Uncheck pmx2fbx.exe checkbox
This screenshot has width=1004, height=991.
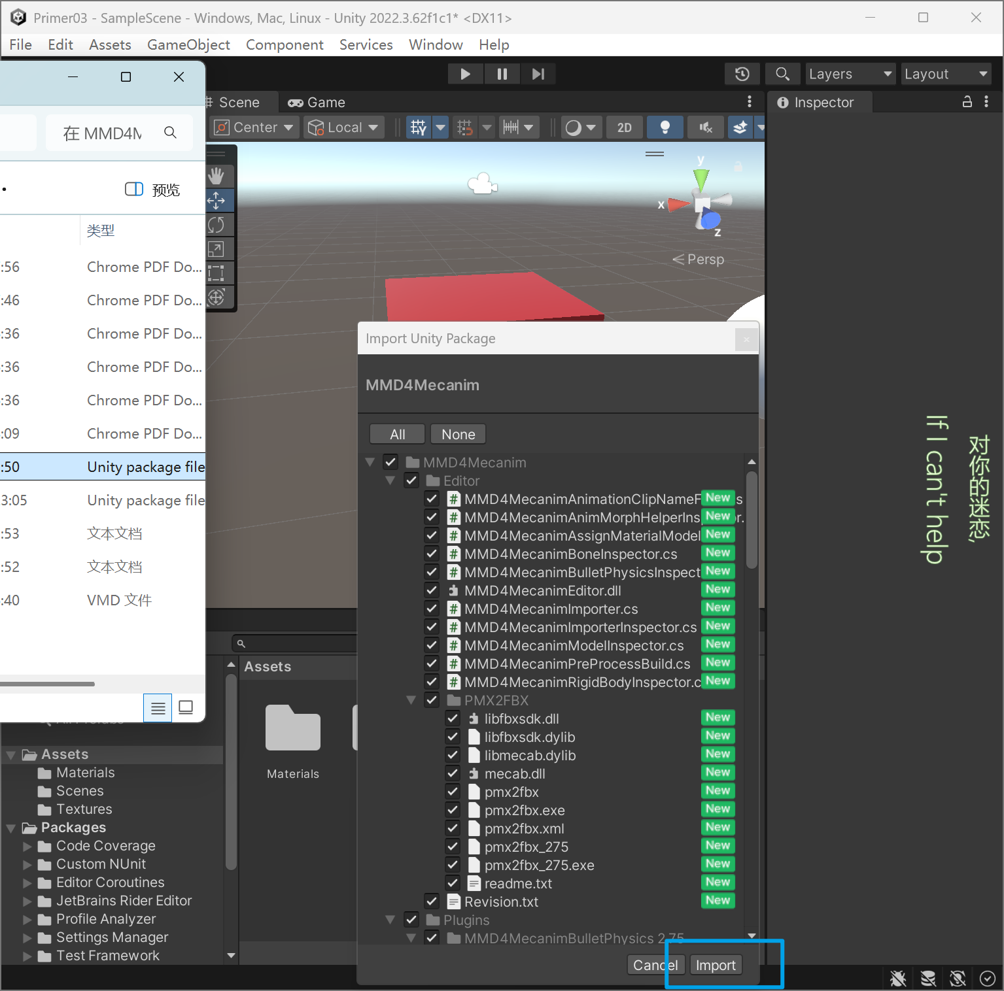(x=453, y=810)
